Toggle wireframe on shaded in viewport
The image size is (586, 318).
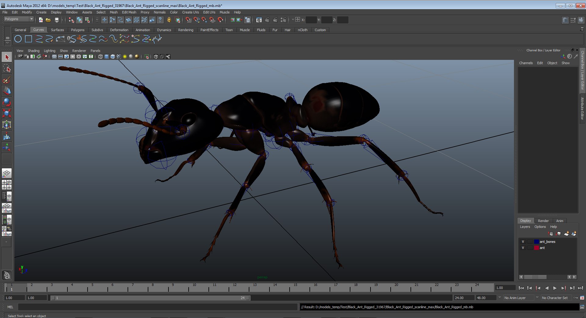point(113,57)
